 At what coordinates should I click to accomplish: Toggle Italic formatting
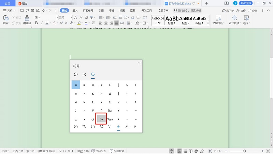tap(42, 23)
